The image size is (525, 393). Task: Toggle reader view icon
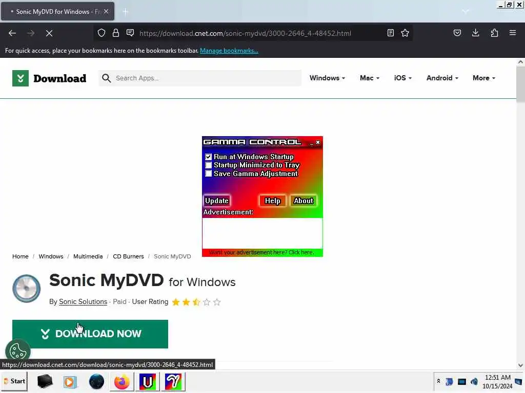[390, 33]
